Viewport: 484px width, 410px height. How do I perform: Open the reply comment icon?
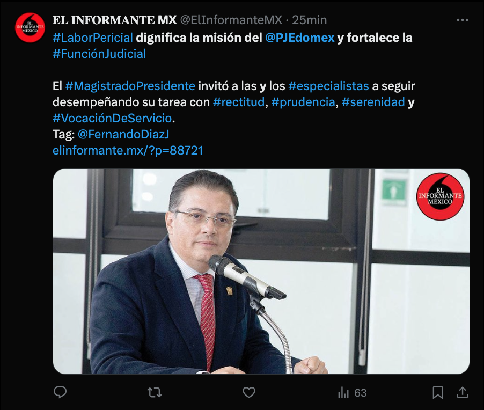[60, 392]
